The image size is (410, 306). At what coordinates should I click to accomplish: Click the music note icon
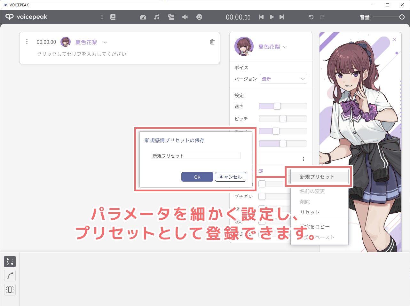157,17
